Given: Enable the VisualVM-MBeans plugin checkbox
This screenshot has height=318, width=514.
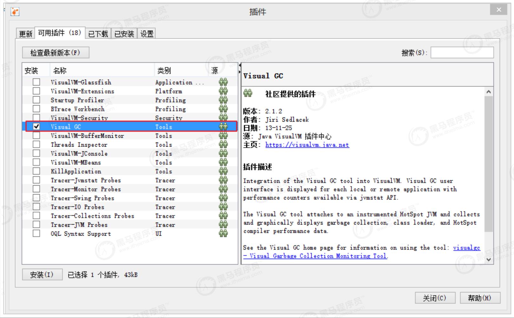Looking at the screenshot, I should [x=36, y=162].
